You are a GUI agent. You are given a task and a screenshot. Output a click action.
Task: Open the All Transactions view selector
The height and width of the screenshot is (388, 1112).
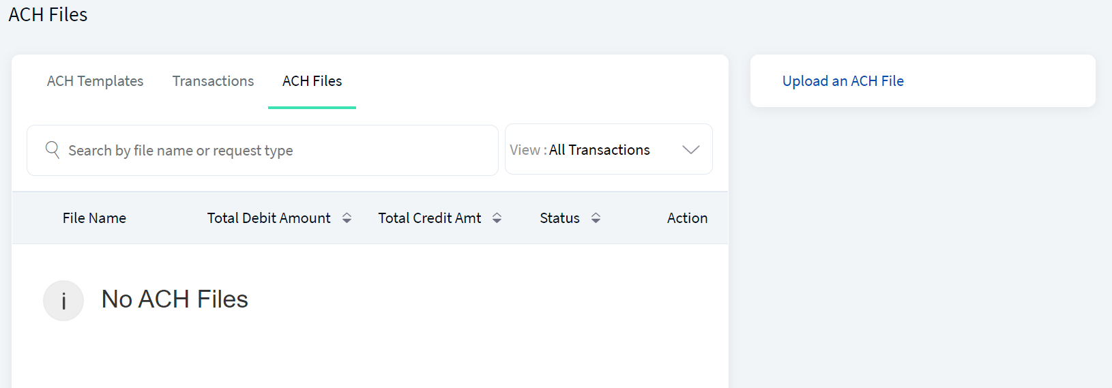(609, 149)
